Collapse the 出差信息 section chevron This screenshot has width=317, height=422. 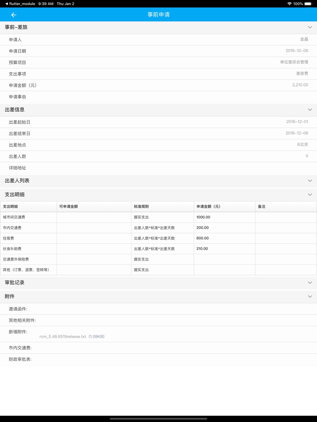[x=310, y=110]
